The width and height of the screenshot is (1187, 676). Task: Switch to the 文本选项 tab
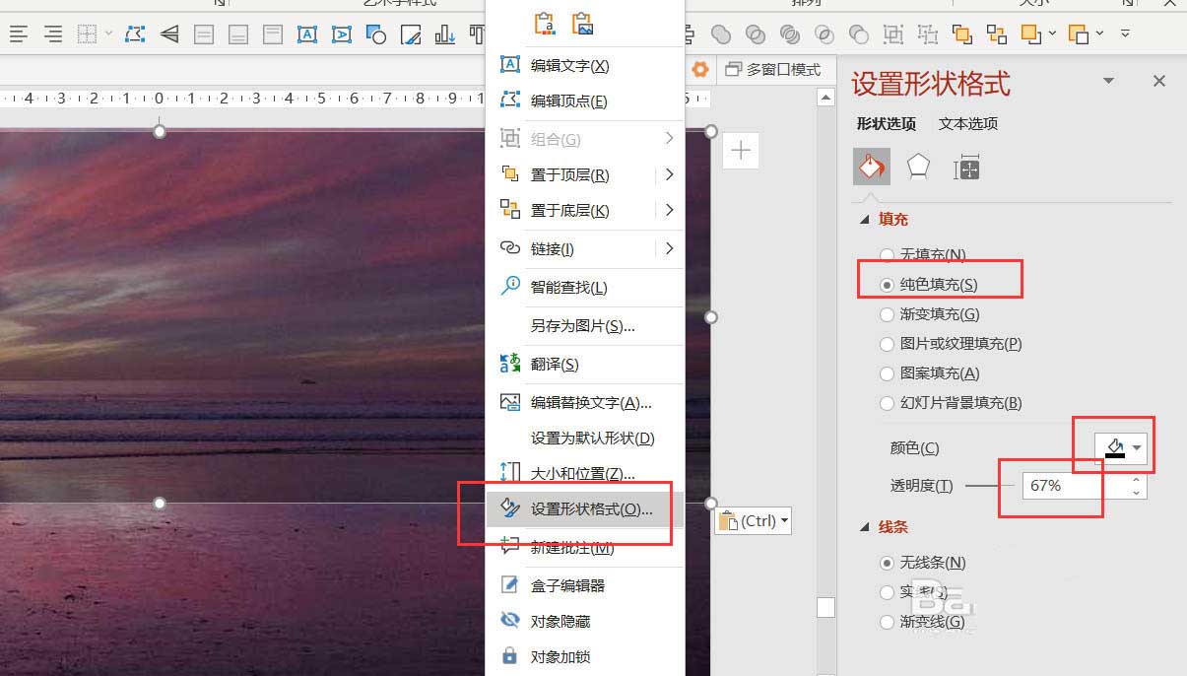968,124
